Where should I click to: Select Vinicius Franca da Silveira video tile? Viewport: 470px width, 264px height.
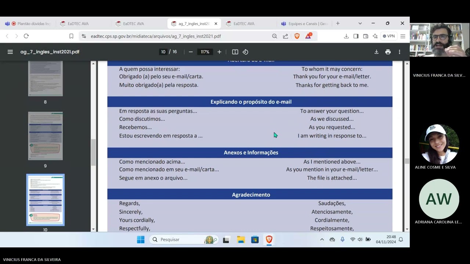point(440,40)
